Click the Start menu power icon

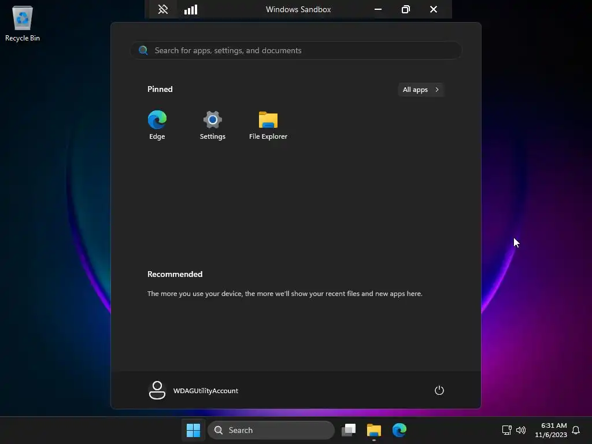(439, 390)
